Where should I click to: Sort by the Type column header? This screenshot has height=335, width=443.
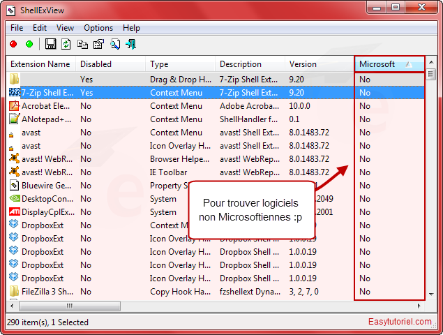click(x=180, y=64)
